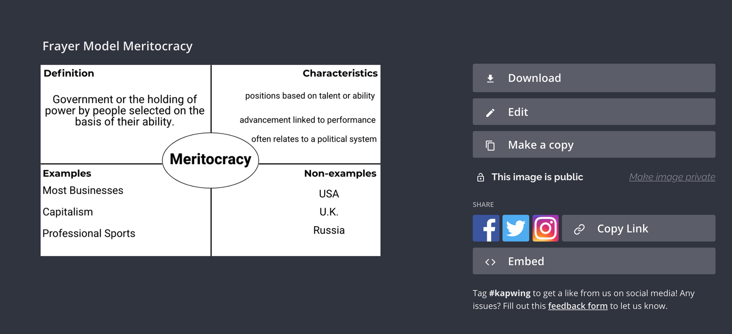Click the padlock icon near This image is public
The height and width of the screenshot is (334, 732).
coord(480,177)
